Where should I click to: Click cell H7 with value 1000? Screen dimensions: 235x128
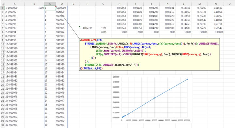pos(119,32)
